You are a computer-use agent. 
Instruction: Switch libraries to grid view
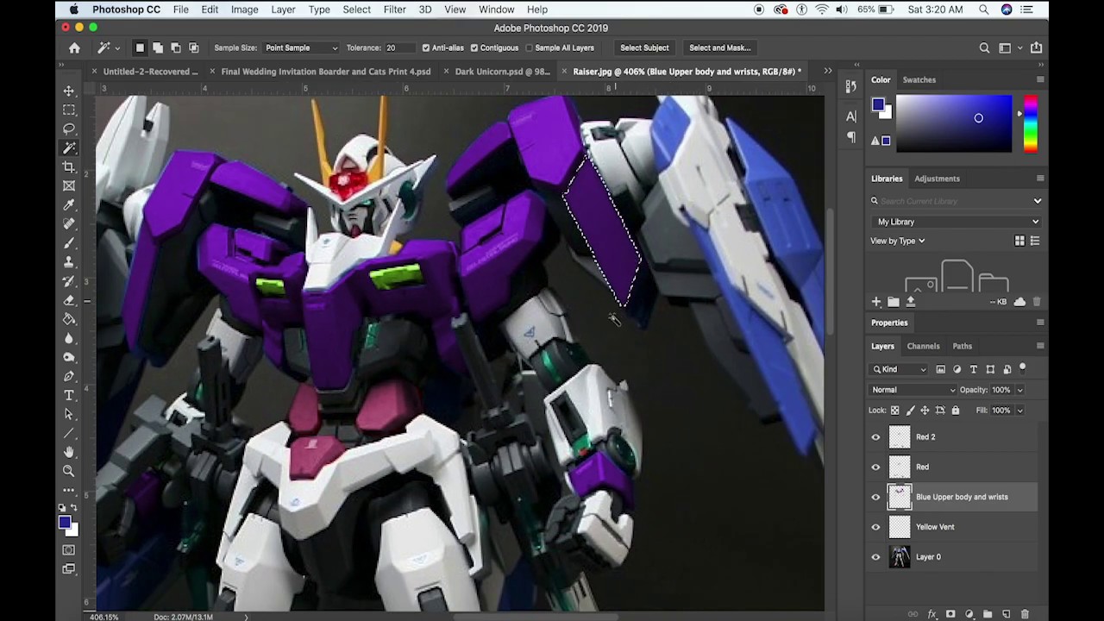(1019, 241)
